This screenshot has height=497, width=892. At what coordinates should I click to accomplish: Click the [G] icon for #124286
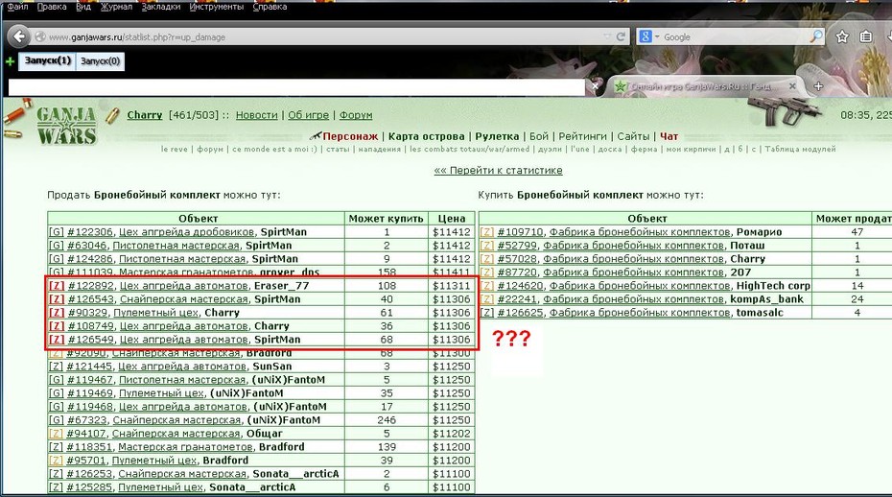tap(57, 258)
